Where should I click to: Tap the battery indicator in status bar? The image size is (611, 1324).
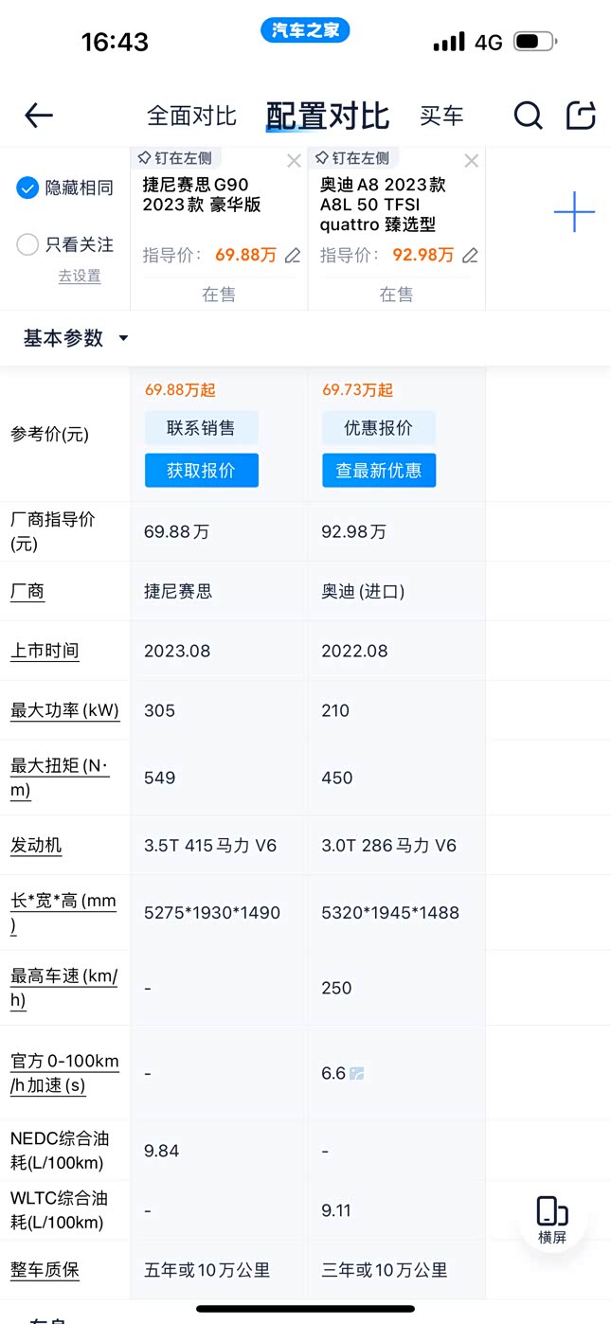(534, 42)
